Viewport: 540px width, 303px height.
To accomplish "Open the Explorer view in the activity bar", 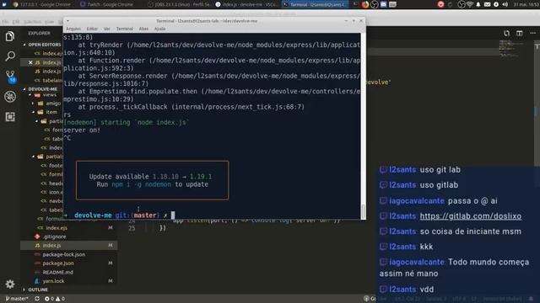I will (x=10, y=36).
